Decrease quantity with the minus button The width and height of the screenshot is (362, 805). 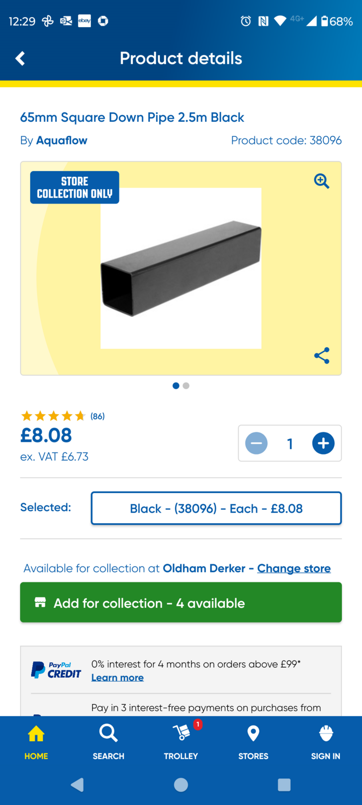point(256,443)
